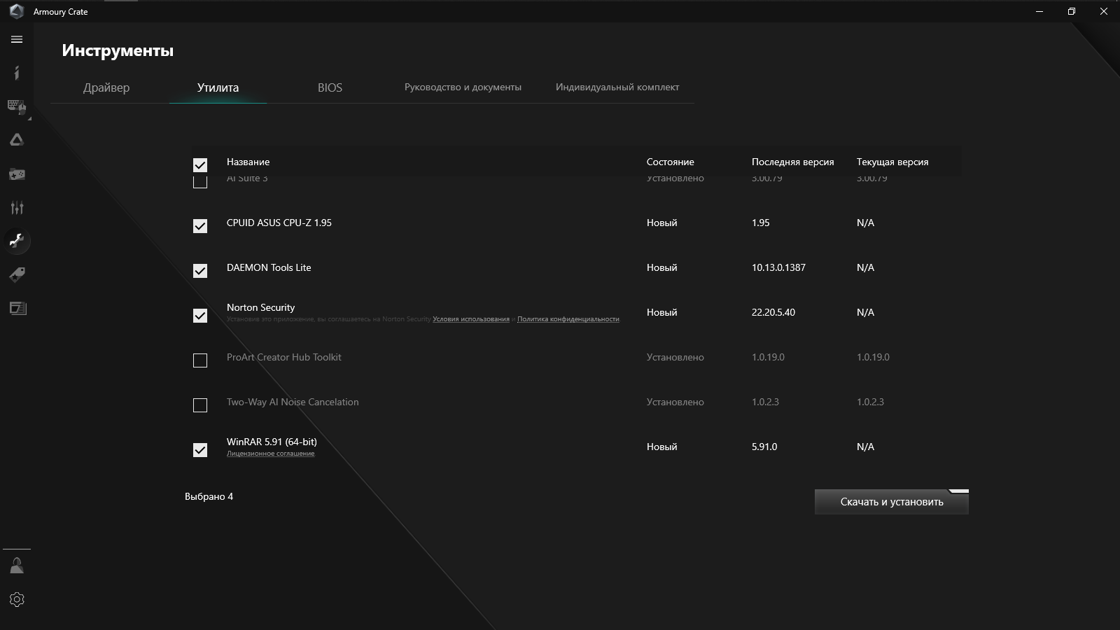Click the Скачать и установить button
Viewport: 1120px width, 630px height.
(891, 502)
